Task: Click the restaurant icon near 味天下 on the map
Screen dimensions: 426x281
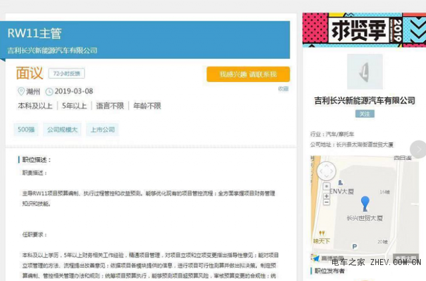Action: (x=321, y=233)
